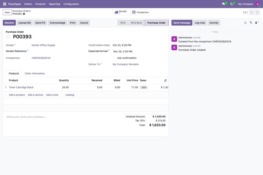Open the apps grid menu icon
The height and width of the screenshot is (175, 263).
(x=5, y=4)
